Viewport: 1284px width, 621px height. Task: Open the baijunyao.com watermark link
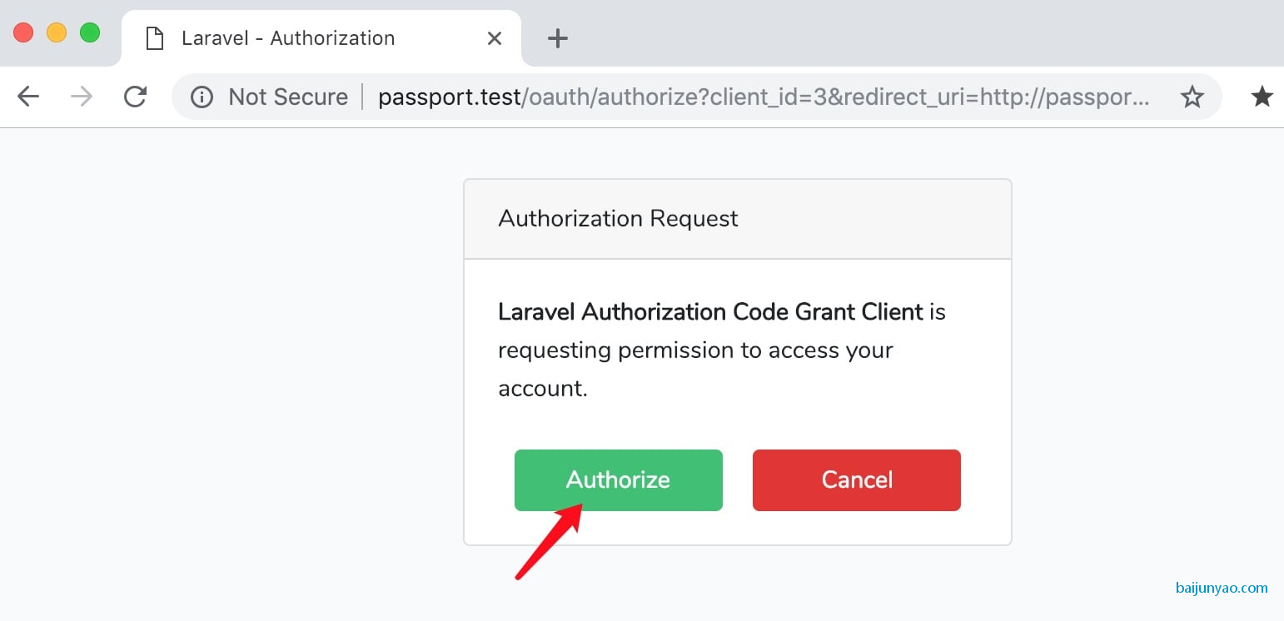1222,588
